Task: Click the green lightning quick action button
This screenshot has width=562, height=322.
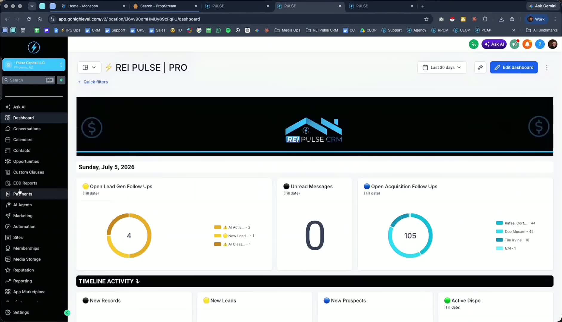Action: point(61,80)
